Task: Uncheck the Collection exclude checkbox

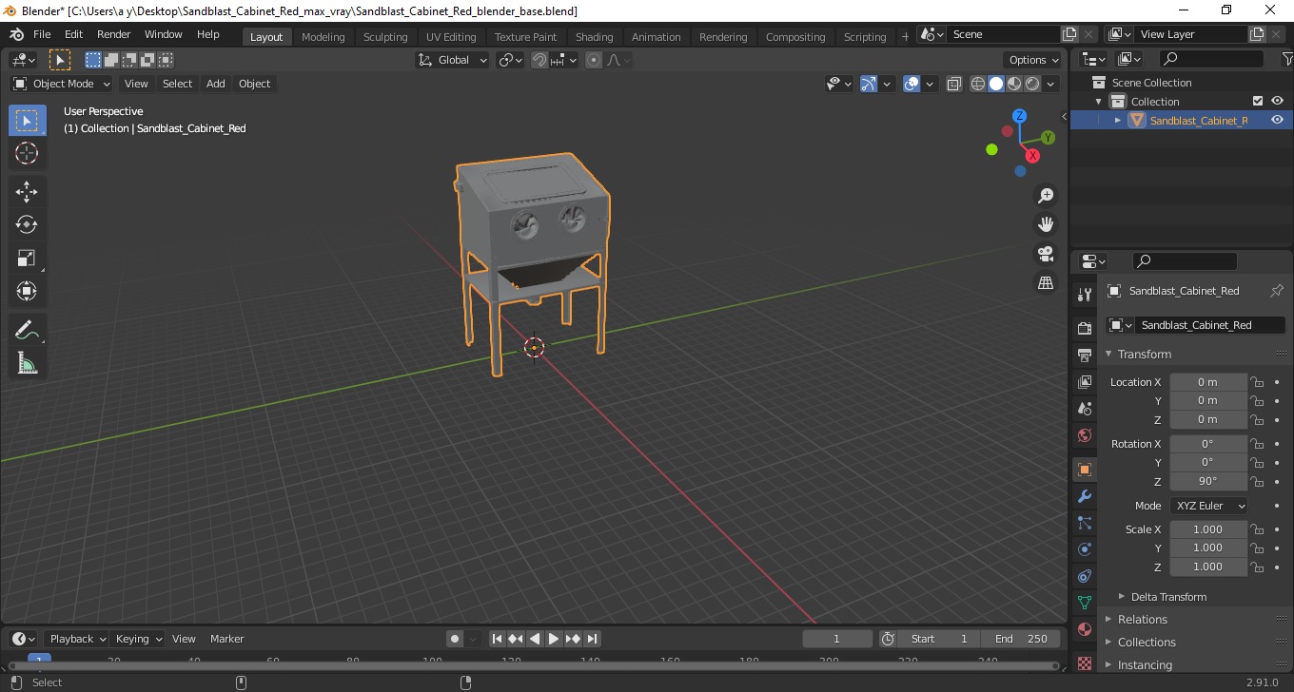Action: 1258,101
